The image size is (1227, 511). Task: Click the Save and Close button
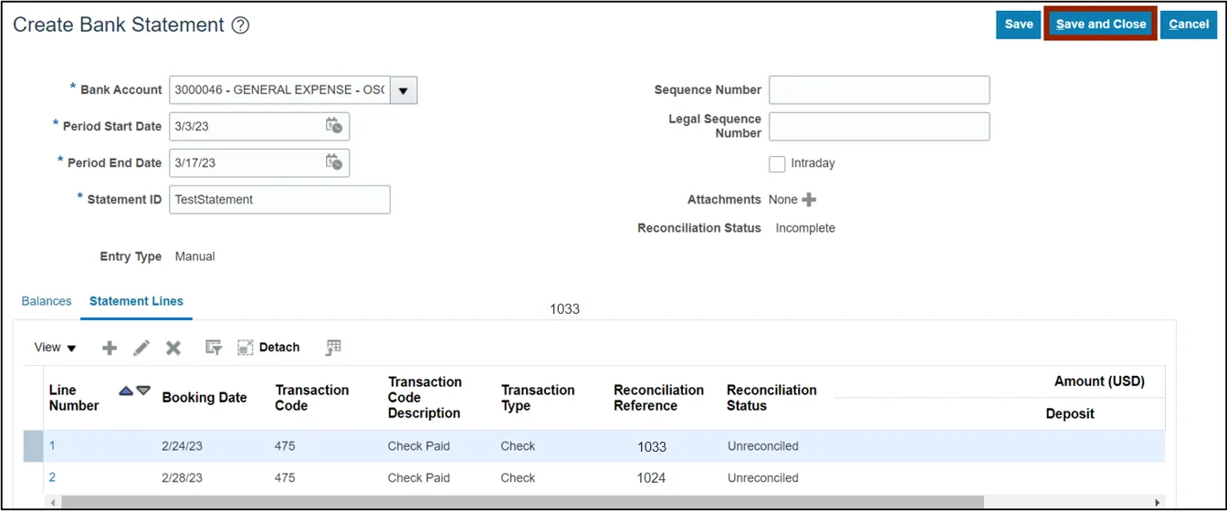click(x=1100, y=25)
